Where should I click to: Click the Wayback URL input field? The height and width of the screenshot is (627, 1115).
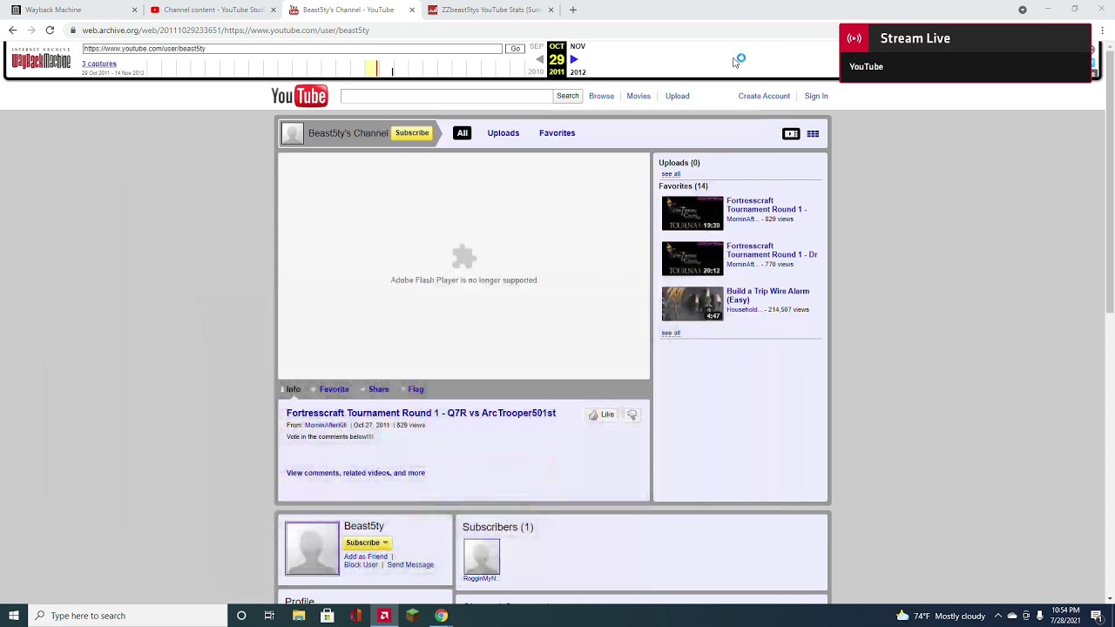(x=292, y=49)
